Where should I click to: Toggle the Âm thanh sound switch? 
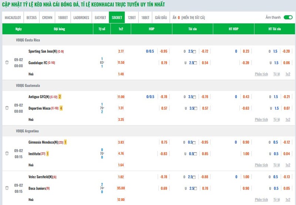(x=288, y=17)
